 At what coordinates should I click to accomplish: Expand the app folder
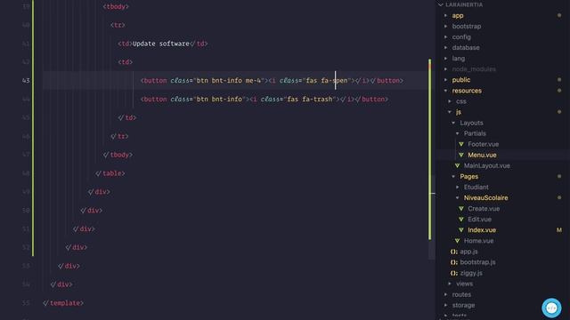click(x=445, y=16)
